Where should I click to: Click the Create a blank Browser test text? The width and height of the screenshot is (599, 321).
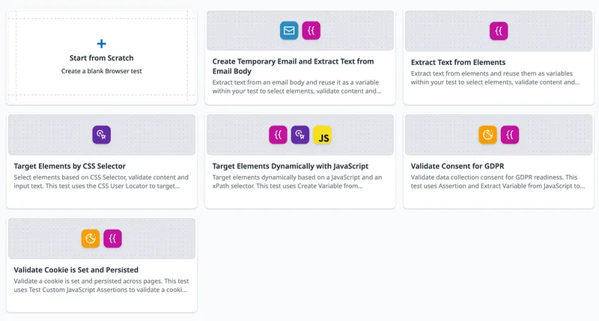[102, 71]
